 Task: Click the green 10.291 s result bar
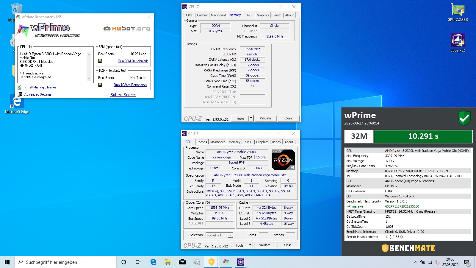point(423,136)
